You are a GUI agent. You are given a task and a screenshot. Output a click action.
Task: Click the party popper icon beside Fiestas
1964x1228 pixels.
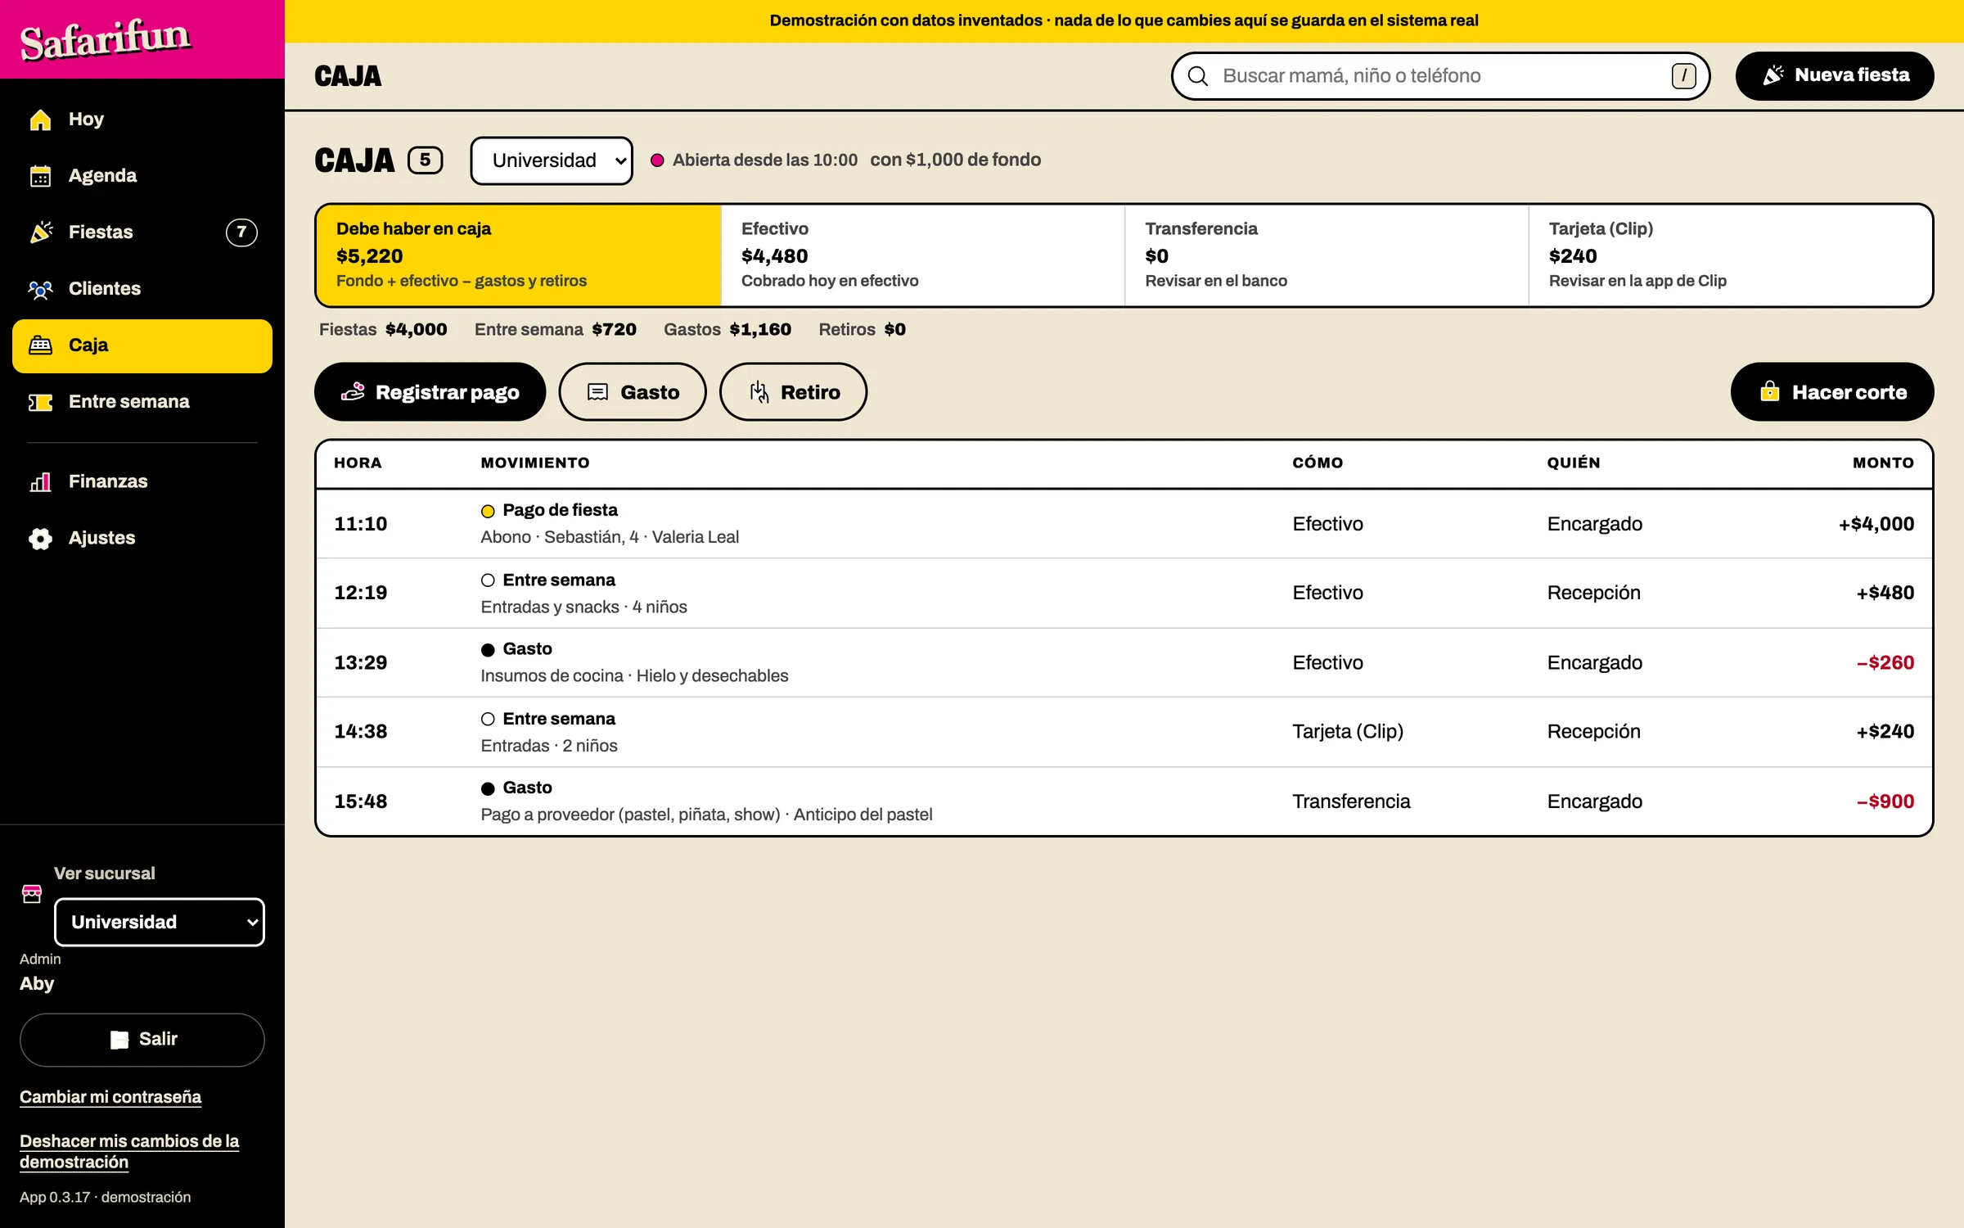click(x=40, y=233)
